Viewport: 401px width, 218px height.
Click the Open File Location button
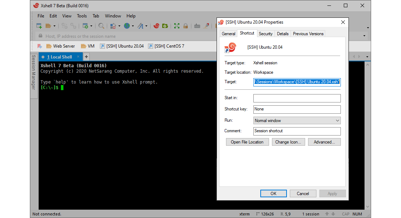point(247,142)
